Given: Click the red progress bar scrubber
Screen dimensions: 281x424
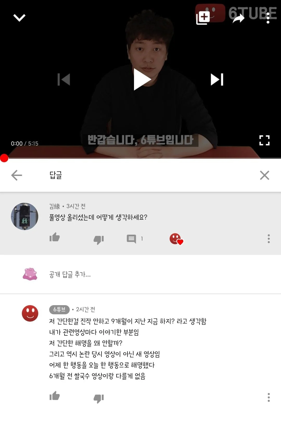Looking at the screenshot, I should (x=4, y=158).
